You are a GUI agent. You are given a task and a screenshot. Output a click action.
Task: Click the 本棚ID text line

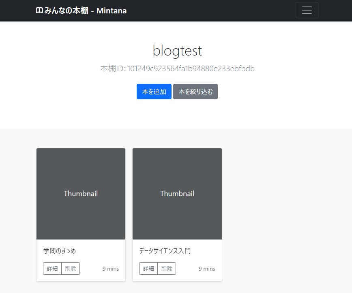177,68
